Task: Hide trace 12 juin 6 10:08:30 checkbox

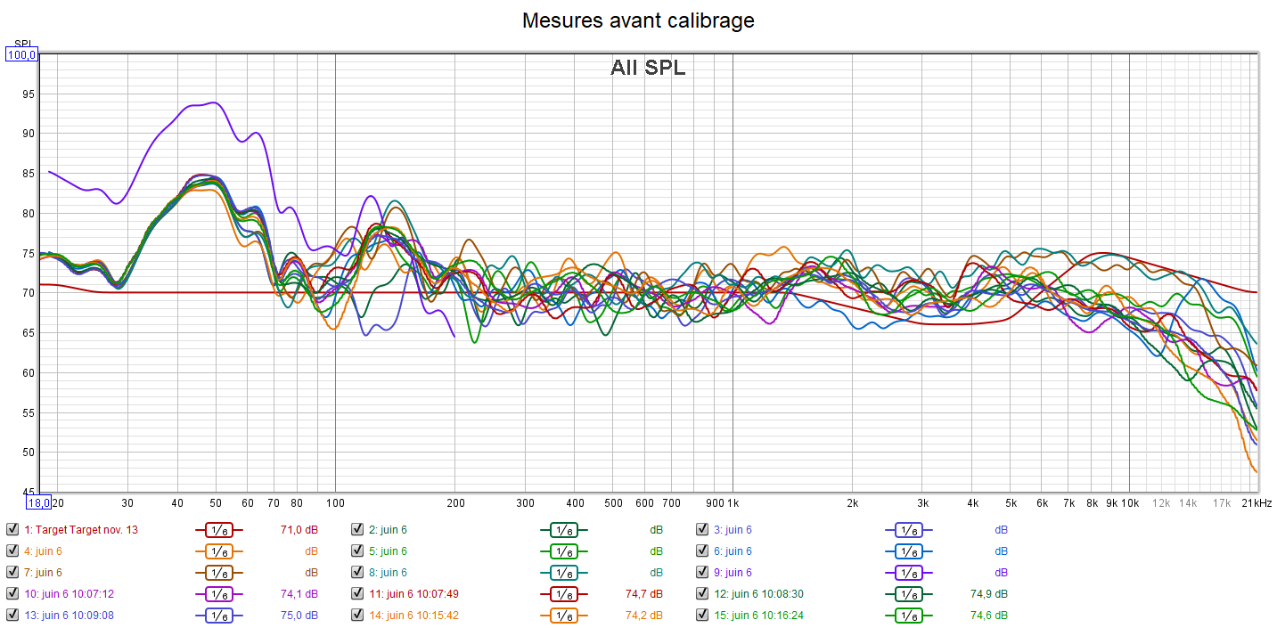Action: (702, 594)
